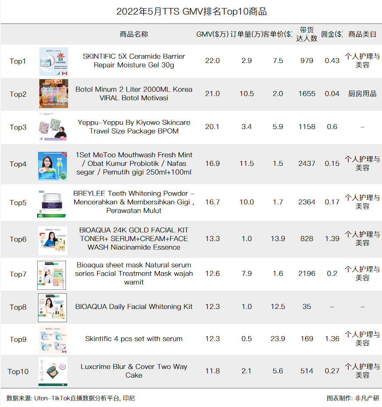
Task: Click the MeToo Mouthwash product image
Action: tap(52, 166)
